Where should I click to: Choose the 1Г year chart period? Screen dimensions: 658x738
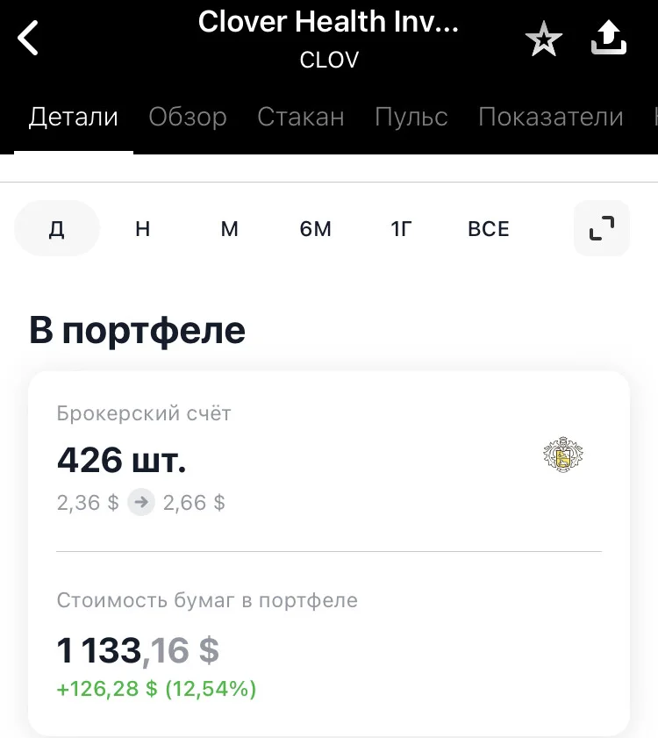point(402,229)
